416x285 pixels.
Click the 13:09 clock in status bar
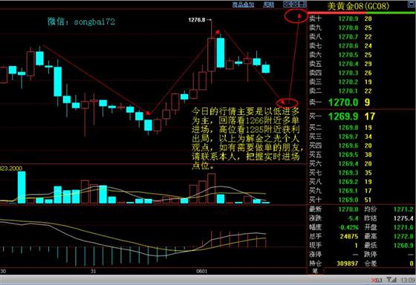408,280
